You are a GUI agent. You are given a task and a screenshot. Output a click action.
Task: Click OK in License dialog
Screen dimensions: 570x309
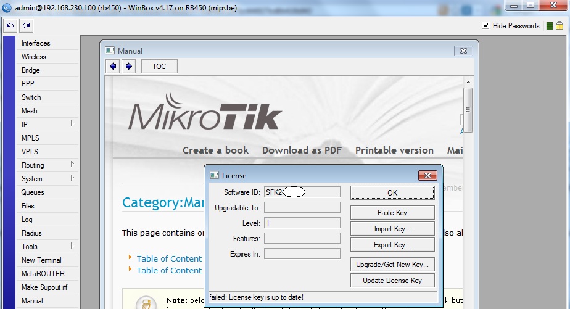[392, 192]
